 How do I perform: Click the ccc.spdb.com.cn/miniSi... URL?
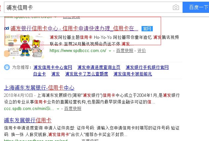[x=29, y=109]
